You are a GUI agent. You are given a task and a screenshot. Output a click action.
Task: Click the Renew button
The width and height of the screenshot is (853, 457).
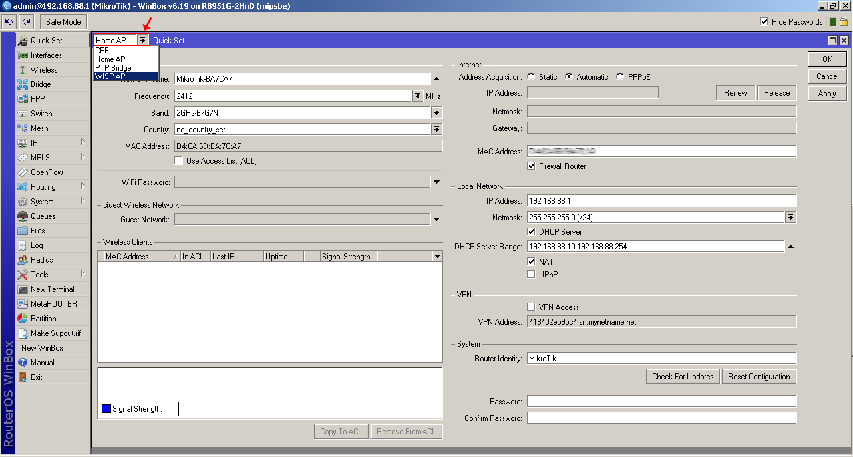(735, 93)
